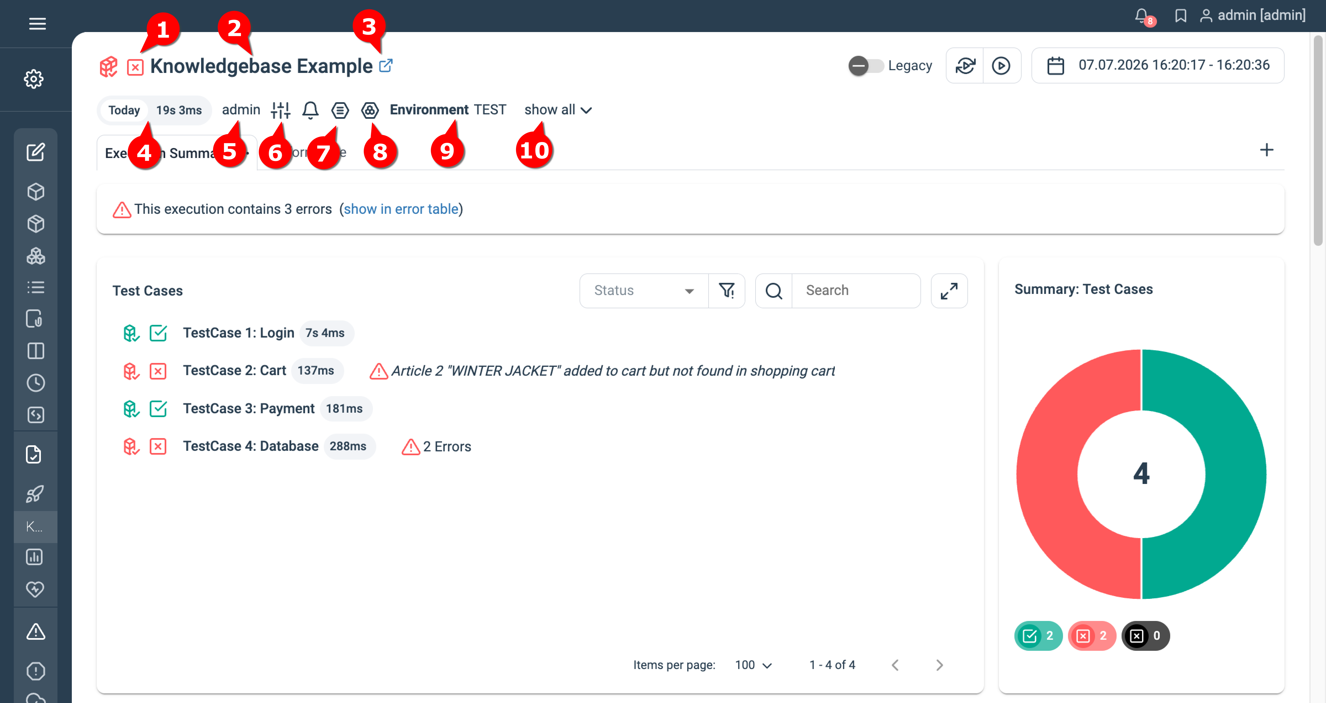Open the Status dropdown
The width and height of the screenshot is (1326, 703).
(644, 291)
